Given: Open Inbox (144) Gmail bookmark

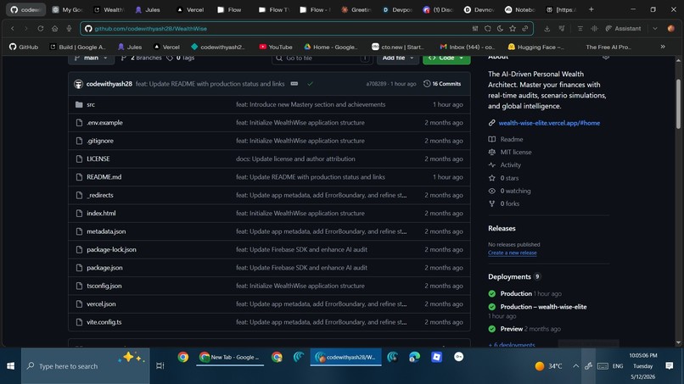Looking at the screenshot, I should pyautogui.click(x=468, y=47).
